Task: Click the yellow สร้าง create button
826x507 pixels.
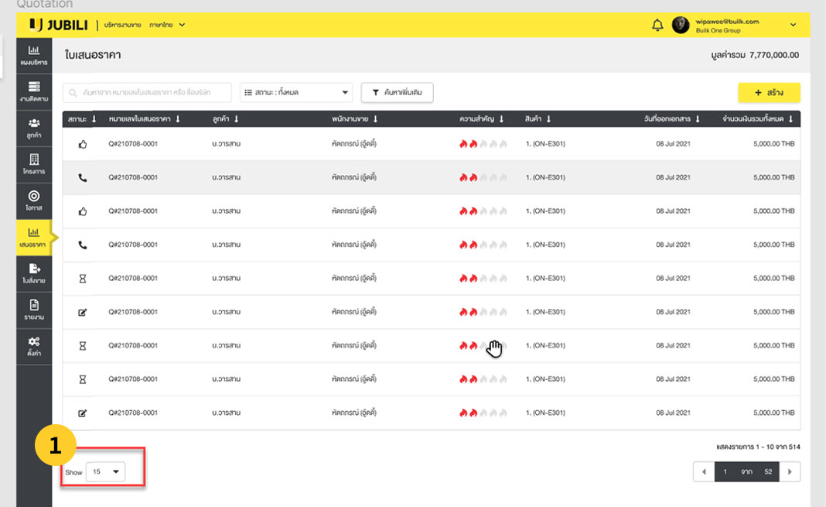Action: point(769,93)
